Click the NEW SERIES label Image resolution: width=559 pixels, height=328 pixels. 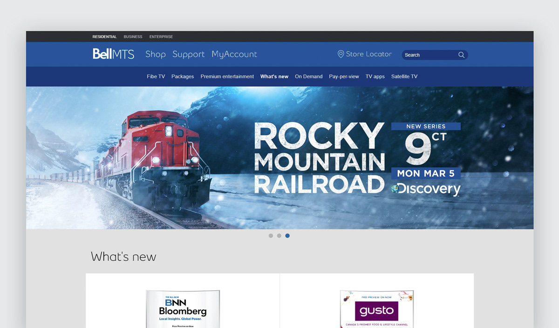[426, 126]
